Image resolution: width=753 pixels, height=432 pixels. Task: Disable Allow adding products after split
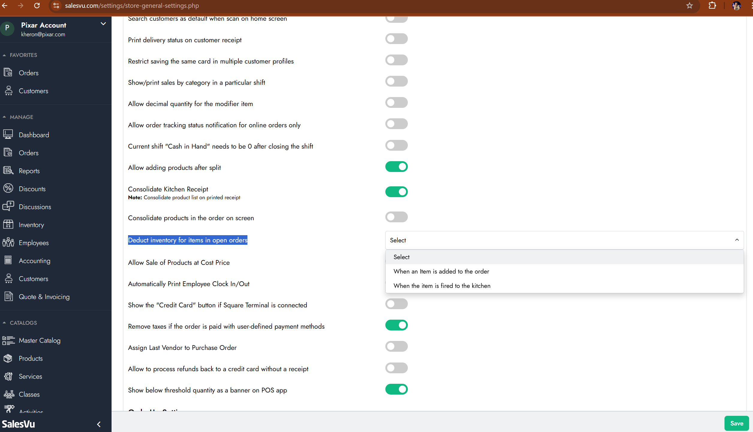[396, 167]
